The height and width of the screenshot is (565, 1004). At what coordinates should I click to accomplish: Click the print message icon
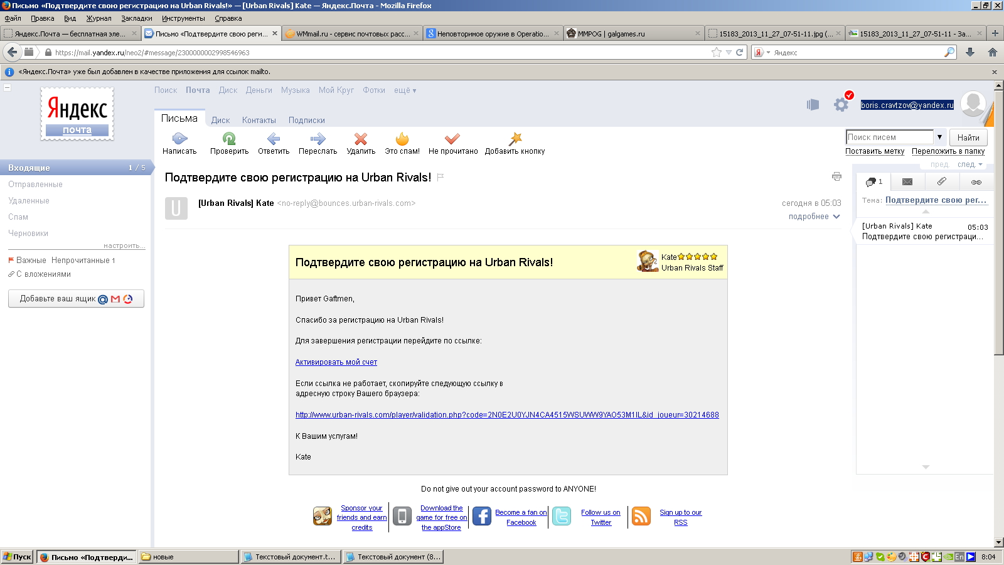pos(836,176)
